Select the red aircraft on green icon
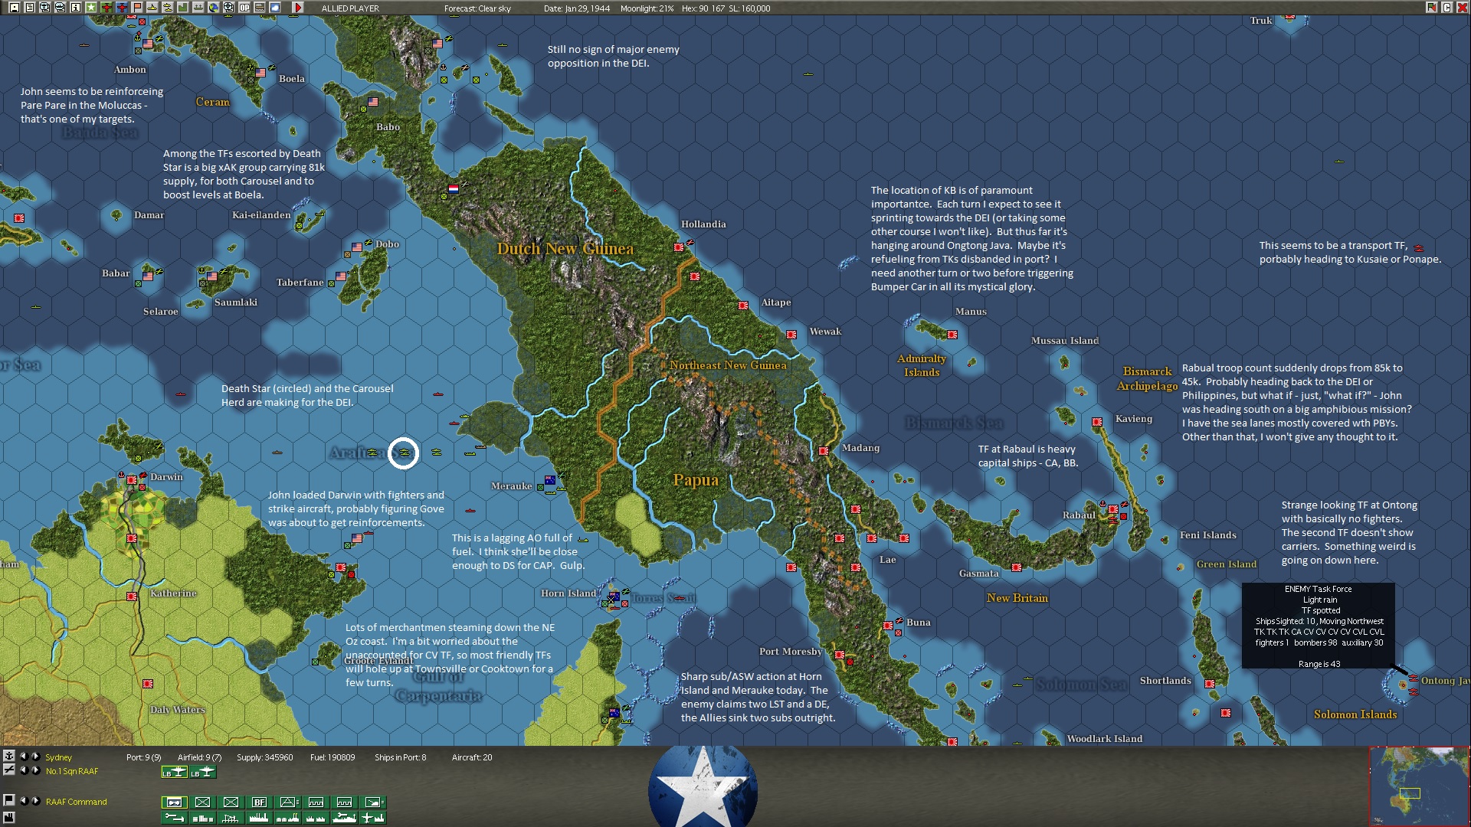The image size is (1471, 827). 106,8
